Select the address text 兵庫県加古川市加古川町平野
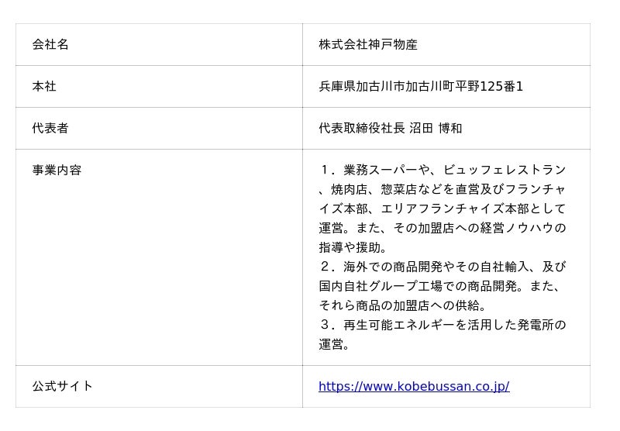The height and width of the screenshot is (431, 620). click(x=398, y=86)
